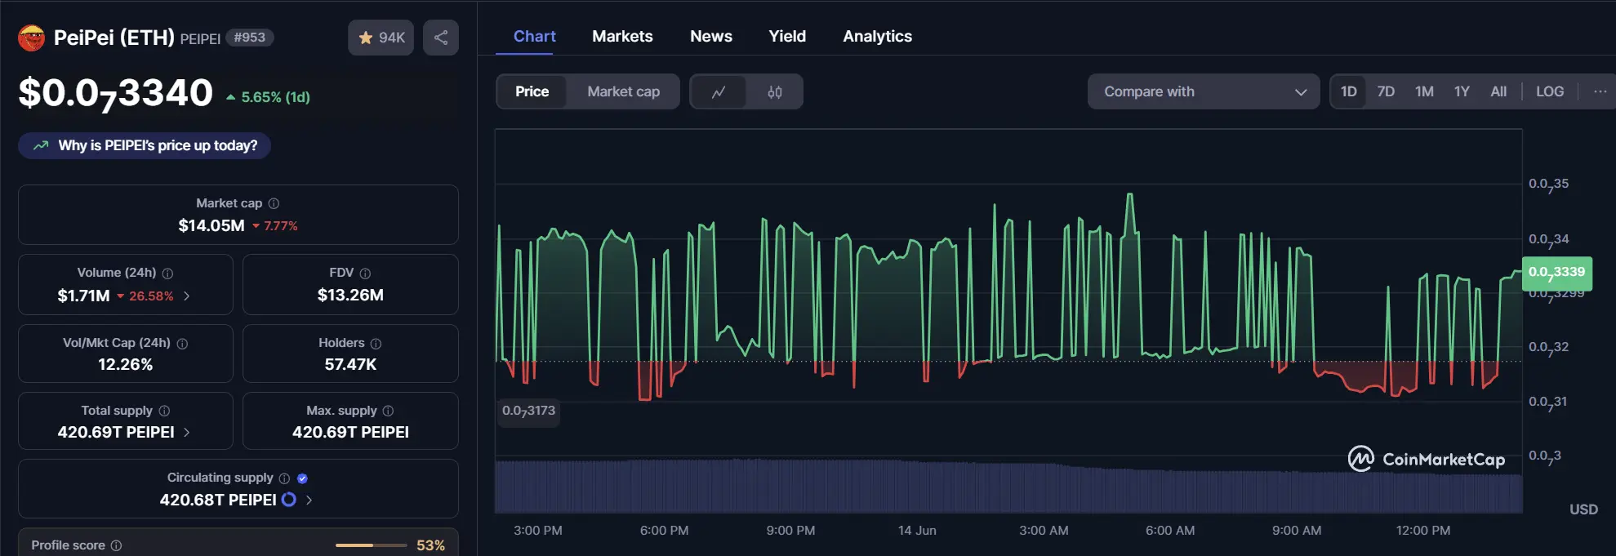Click the 14 Jun date axis label
The width and height of the screenshot is (1616, 556).
pyautogui.click(x=917, y=531)
